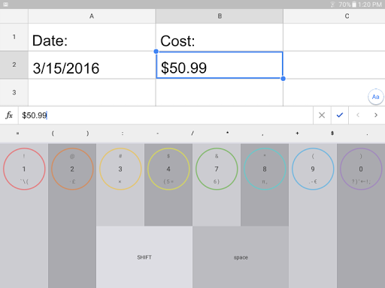Image resolution: width=385 pixels, height=288 pixels.
Task: Go to the next cell with the right arrow
Action: pyautogui.click(x=376, y=115)
